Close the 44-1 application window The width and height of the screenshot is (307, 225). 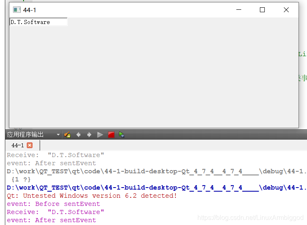pyautogui.click(x=286, y=10)
